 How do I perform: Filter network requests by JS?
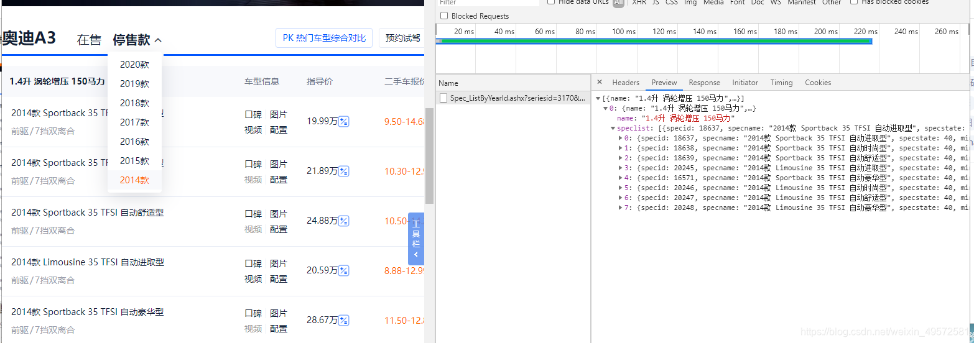click(656, 2)
